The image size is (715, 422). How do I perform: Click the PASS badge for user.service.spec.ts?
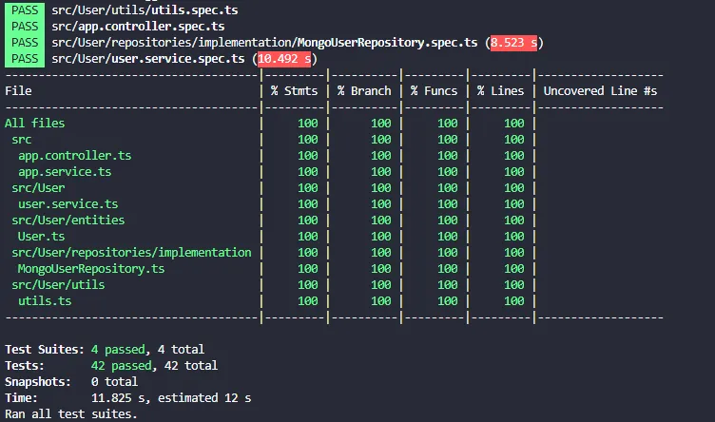(x=25, y=59)
